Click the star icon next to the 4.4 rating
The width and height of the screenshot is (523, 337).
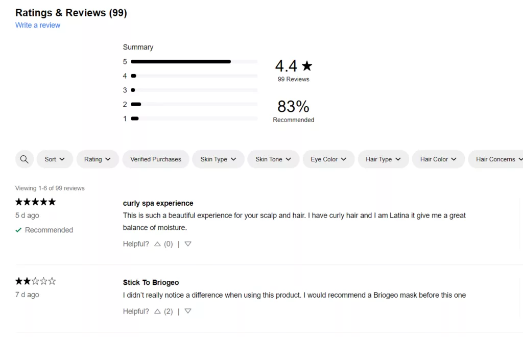point(307,65)
